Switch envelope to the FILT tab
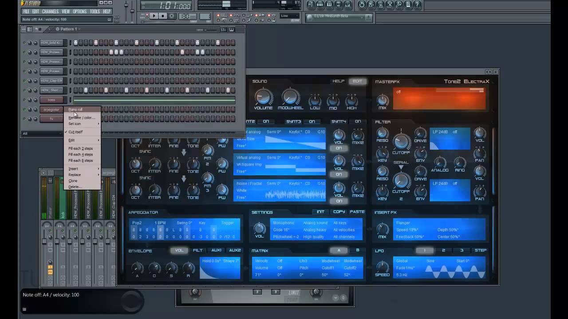 pos(197,250)
